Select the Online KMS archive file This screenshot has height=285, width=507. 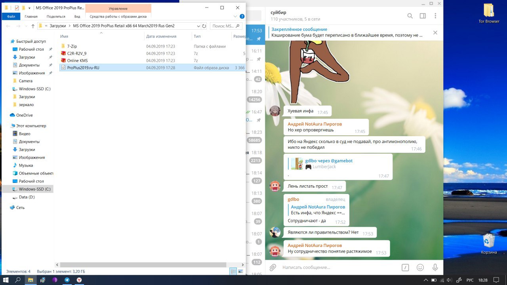point(77,61)
